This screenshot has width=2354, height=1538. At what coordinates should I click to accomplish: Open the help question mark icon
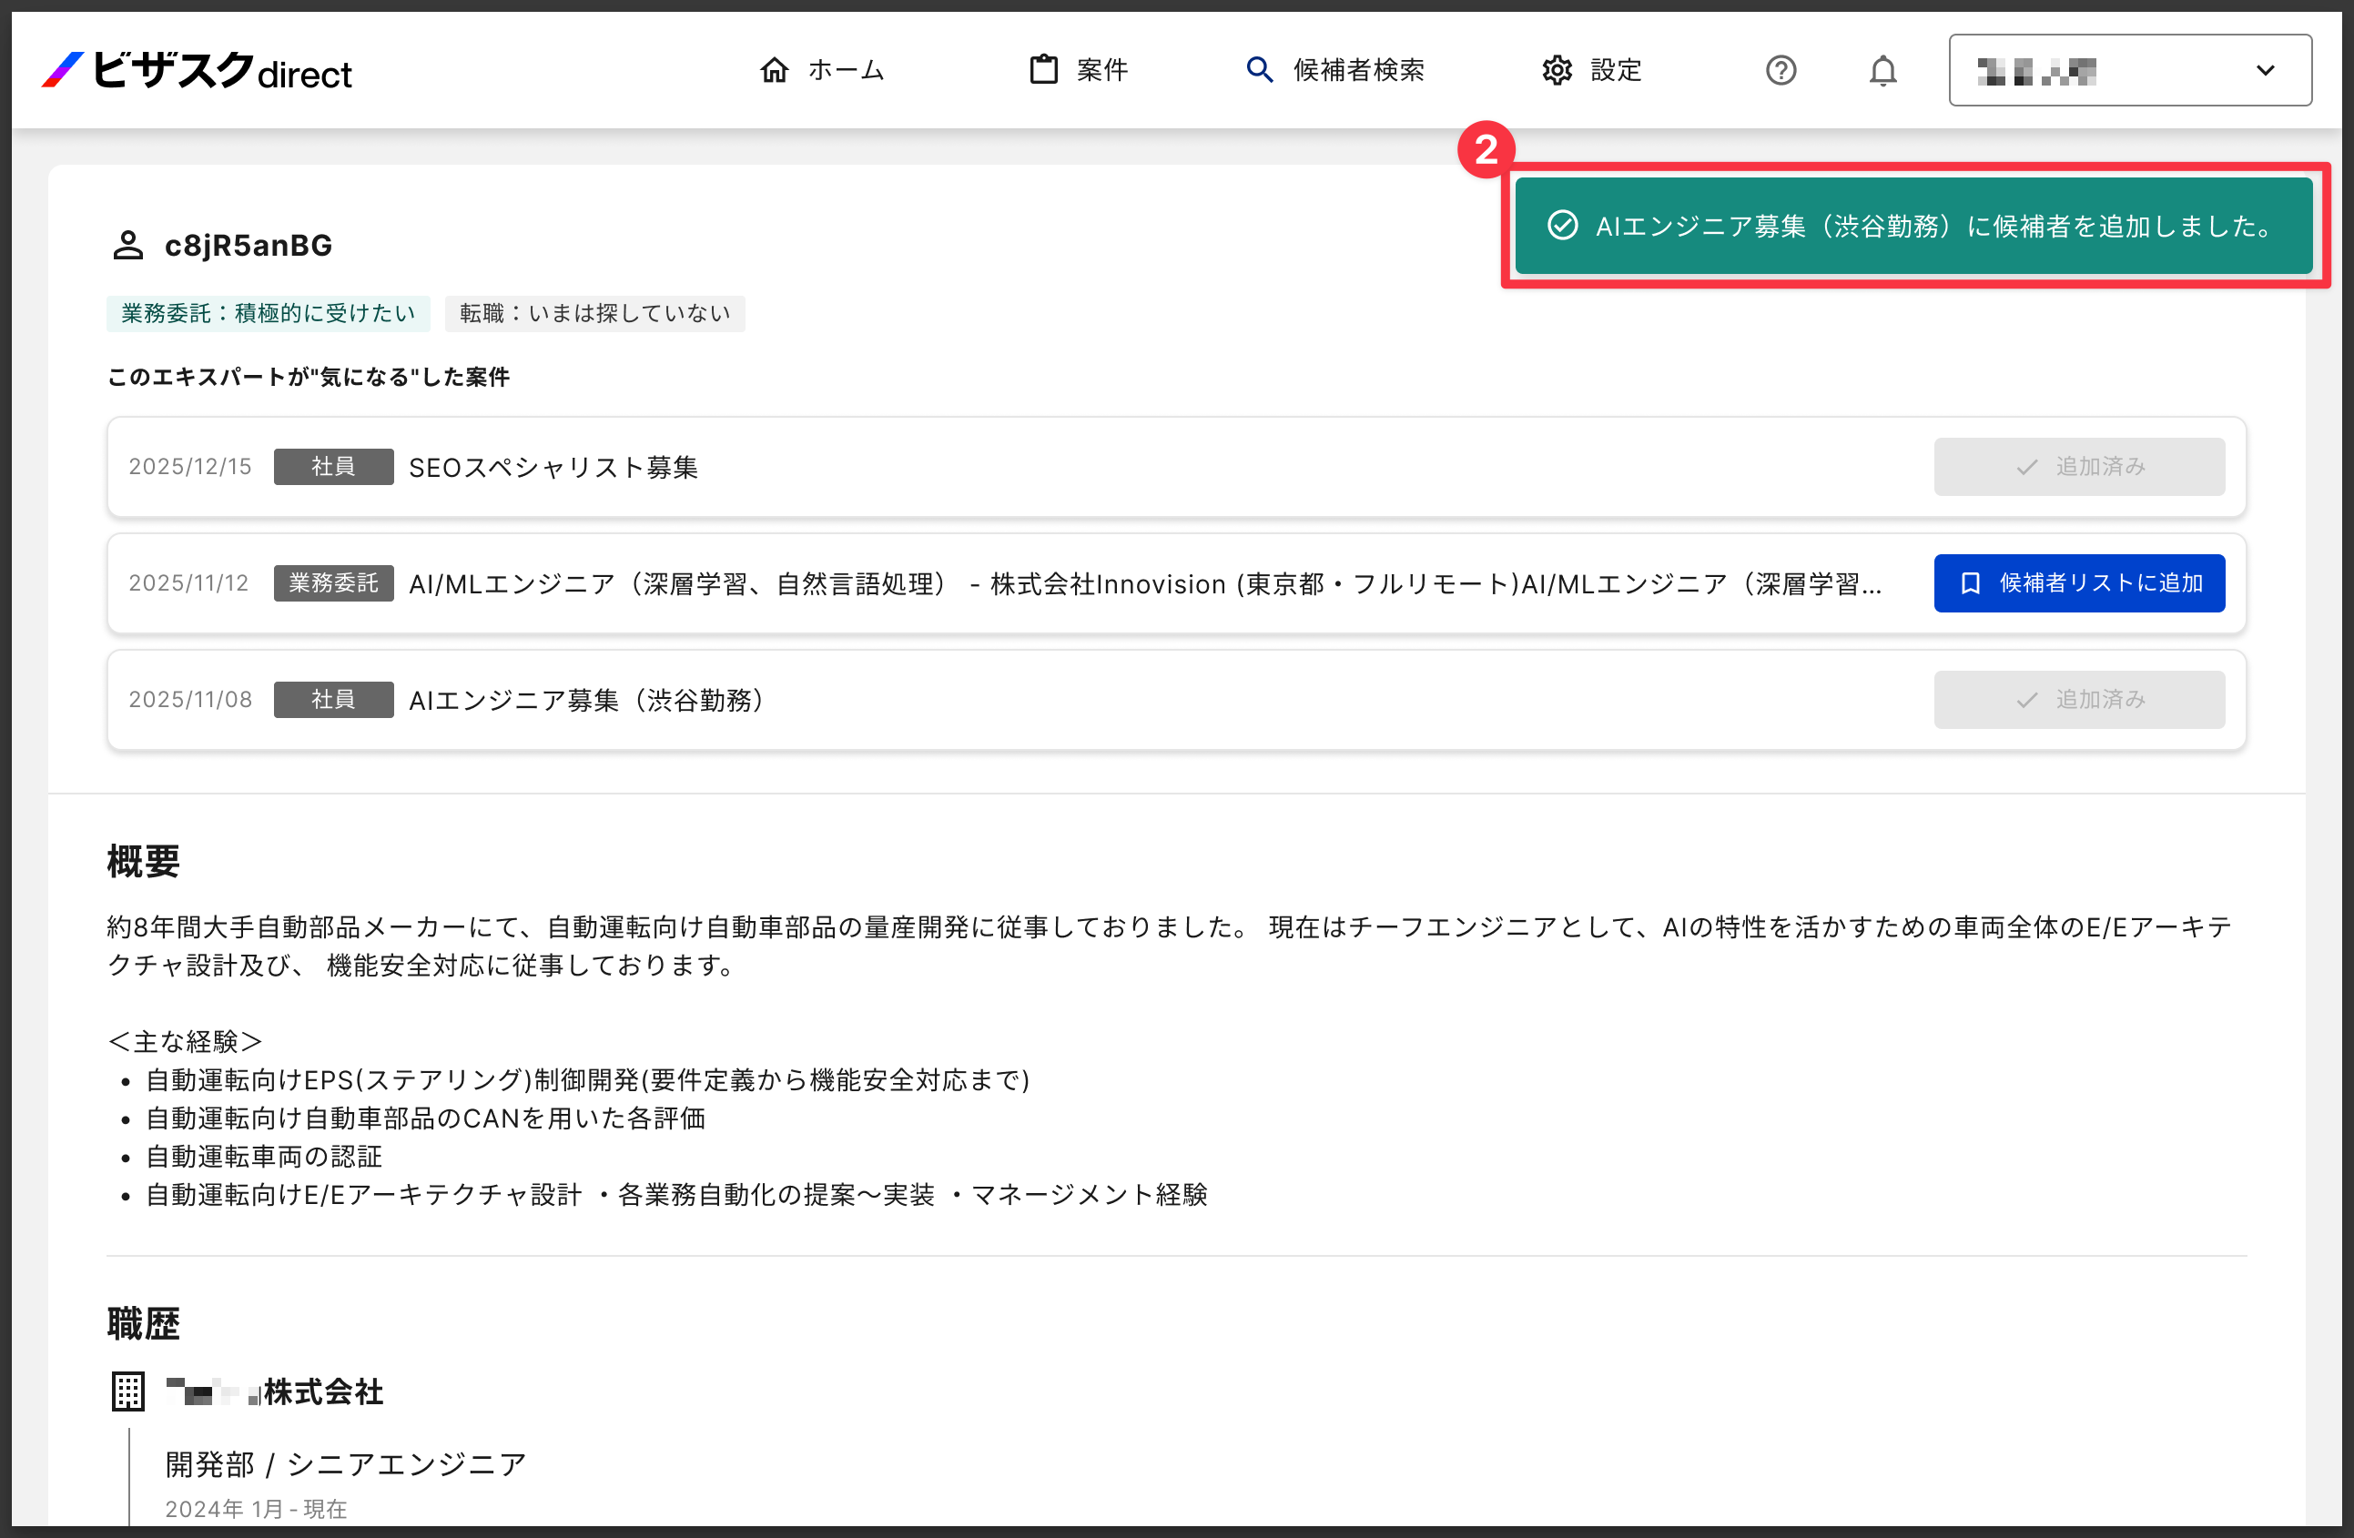click(1781, 70)
